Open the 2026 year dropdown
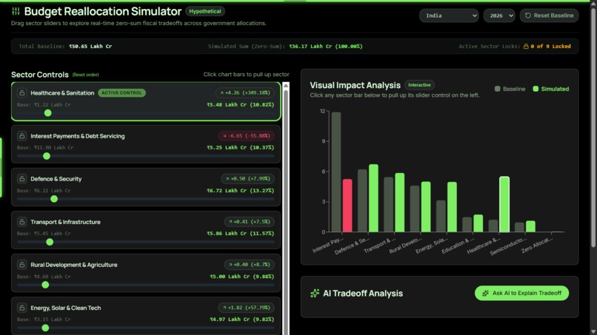Screen dimensions: 597x335 [499, 16]
